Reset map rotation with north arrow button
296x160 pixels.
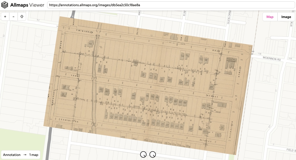point(22,17)
